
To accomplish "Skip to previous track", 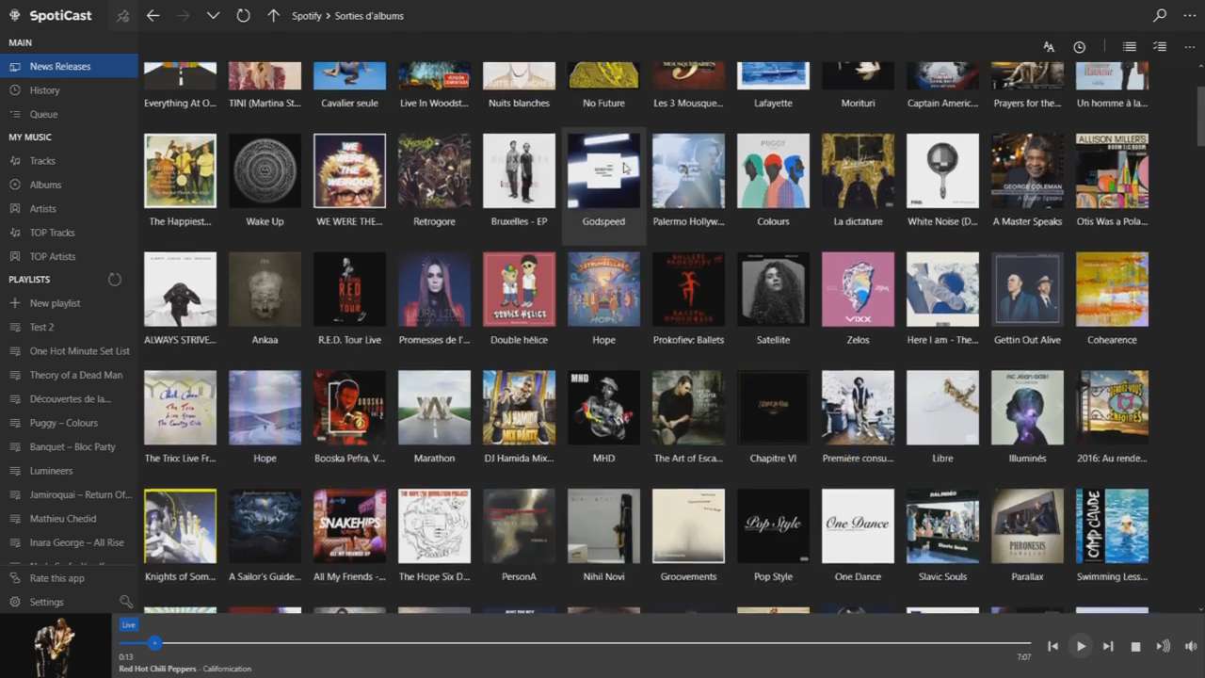I will pos(1052,646).
